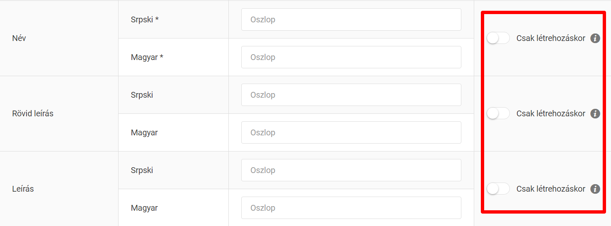
Task: Click the Név row label
Action: [19, 38]
